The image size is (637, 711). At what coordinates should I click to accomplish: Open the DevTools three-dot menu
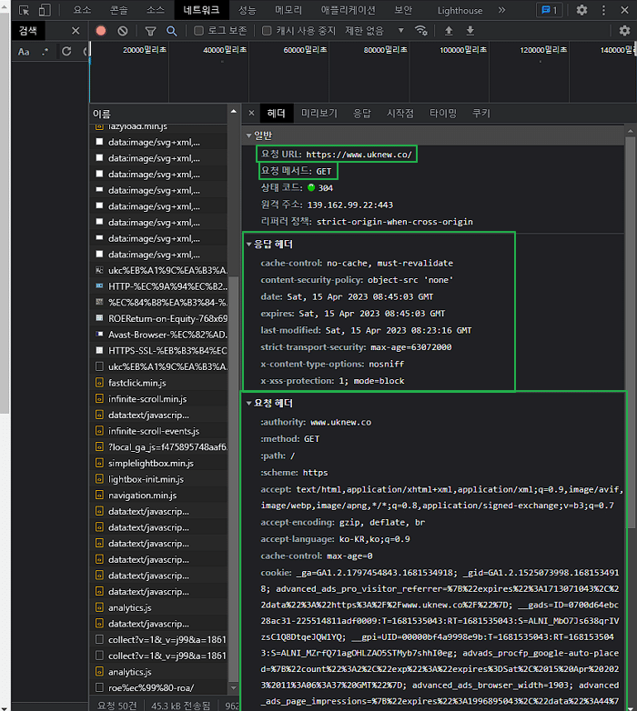click(x=603, y=10)
